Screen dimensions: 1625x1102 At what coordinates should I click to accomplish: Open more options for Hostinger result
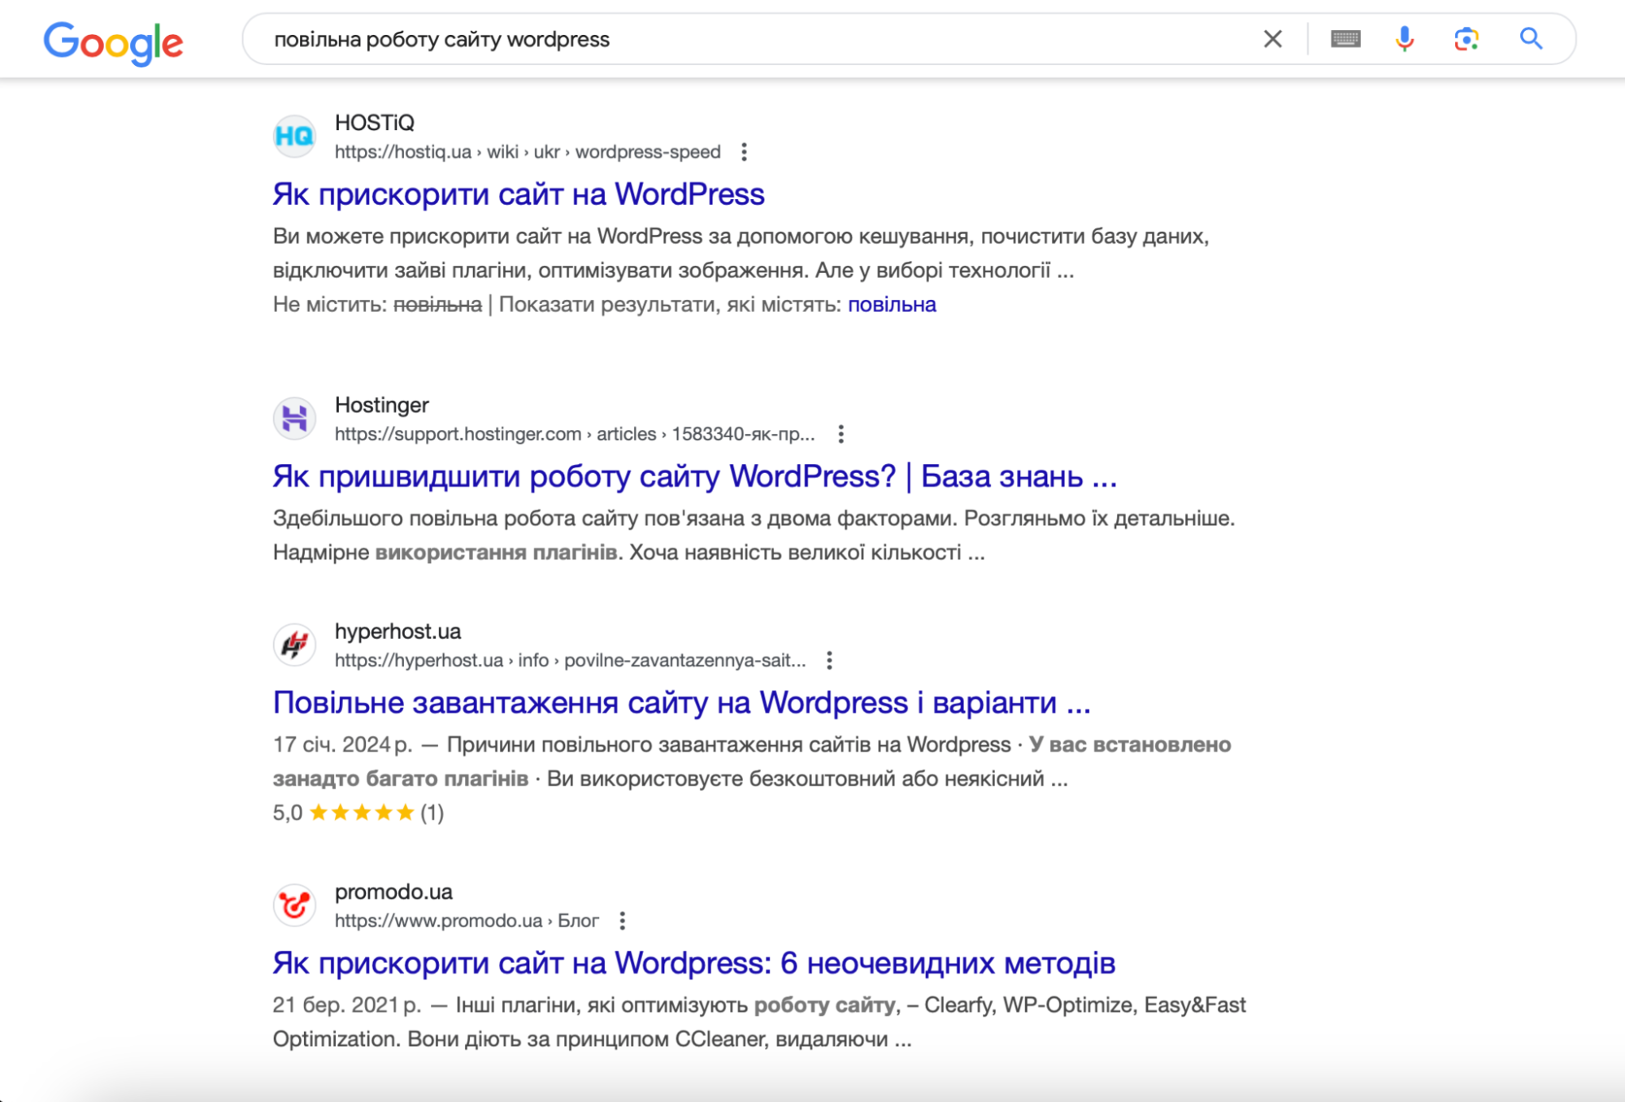841,434
